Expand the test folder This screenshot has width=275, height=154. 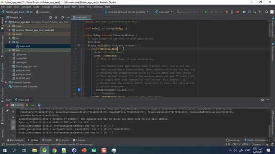click(9, 50)
